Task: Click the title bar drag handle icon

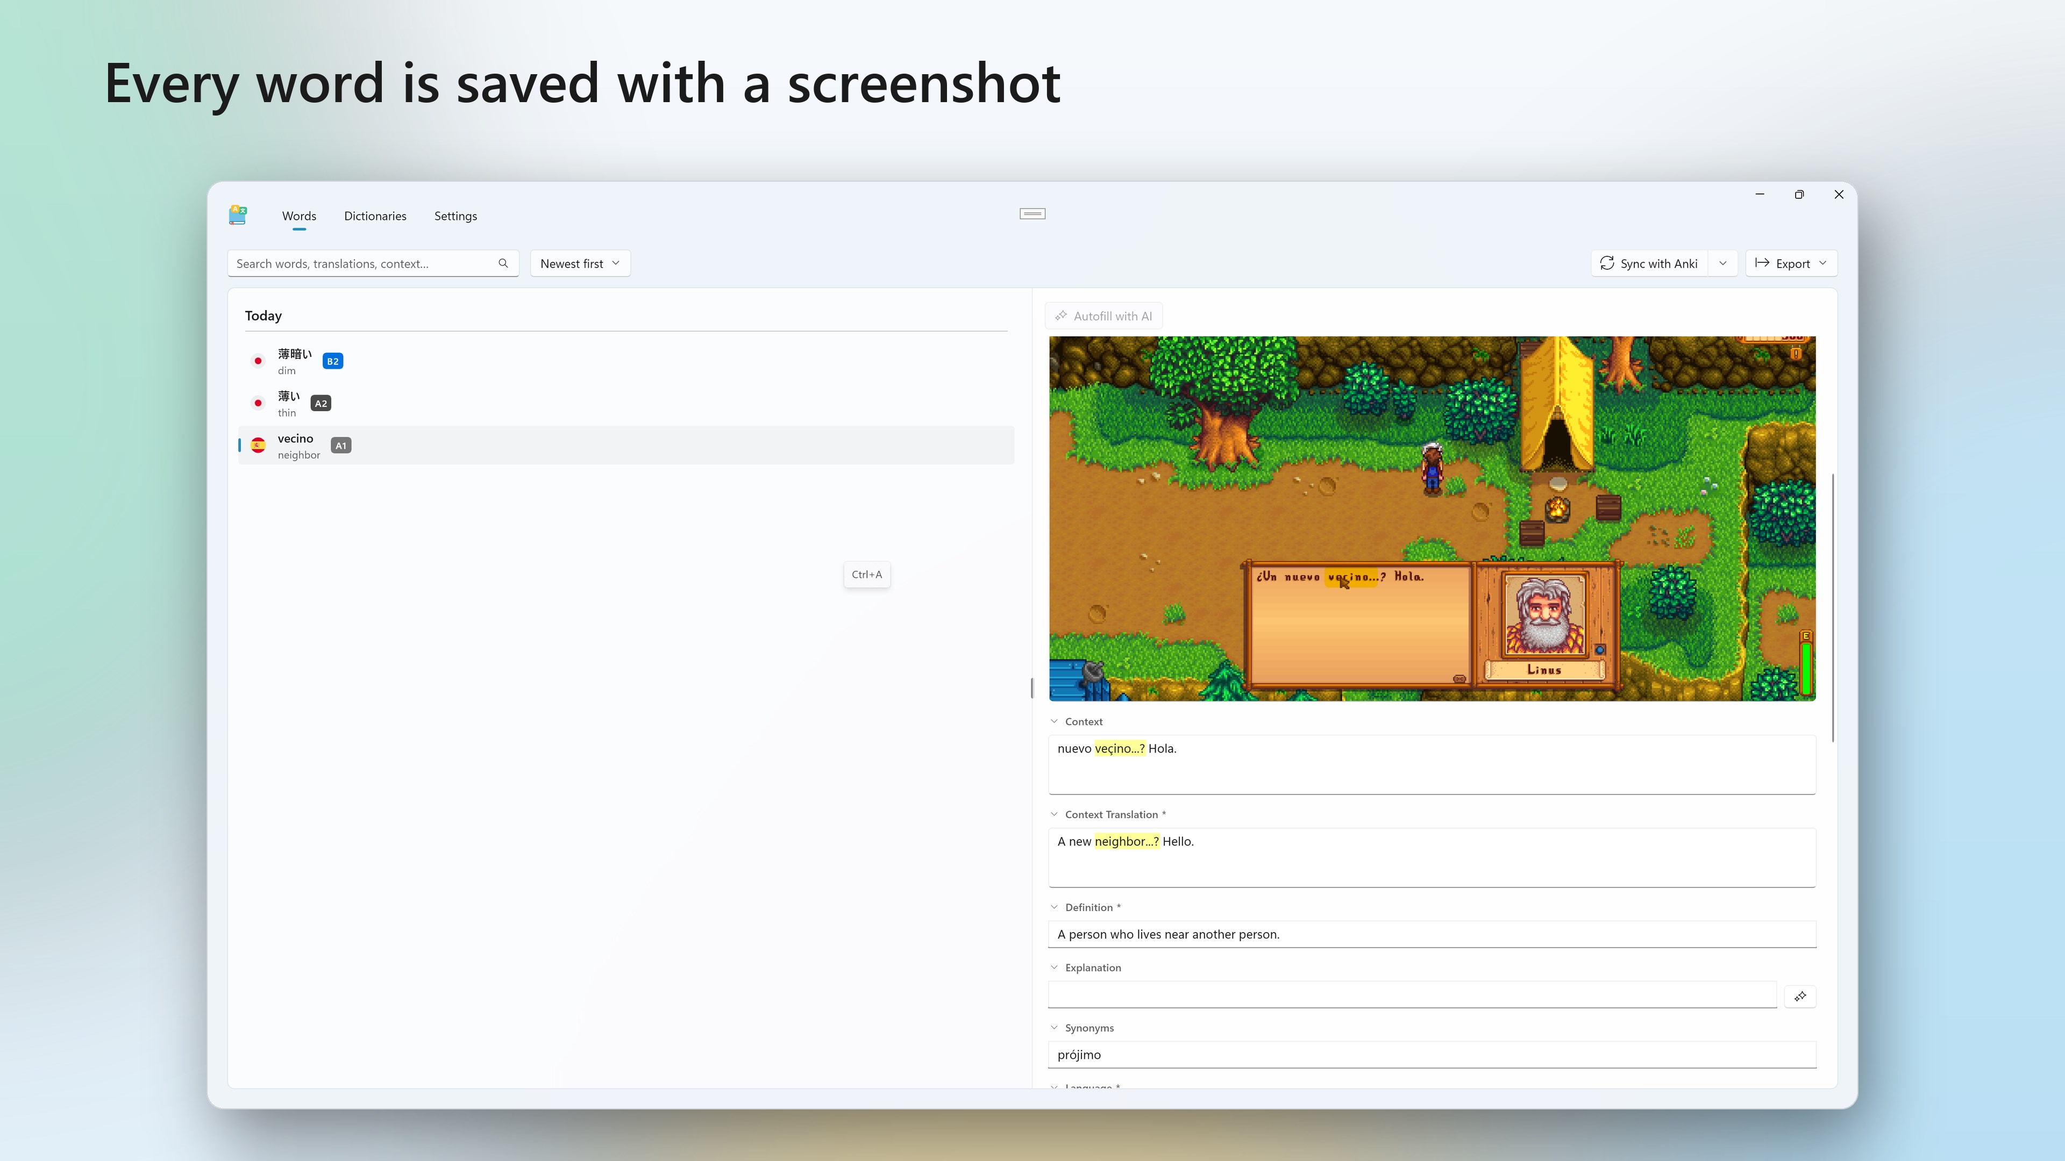Action: [x=1032, y=213]
